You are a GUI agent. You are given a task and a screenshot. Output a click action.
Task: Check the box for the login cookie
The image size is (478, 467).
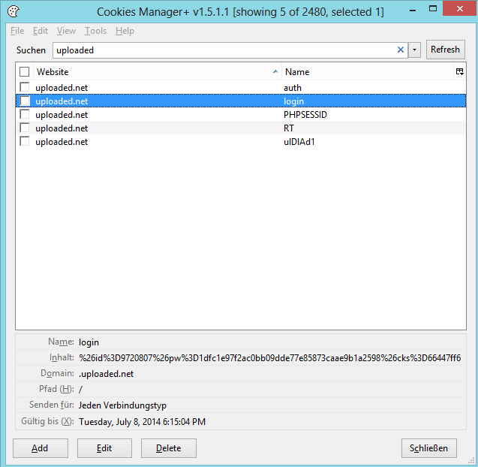pos(24,101)
